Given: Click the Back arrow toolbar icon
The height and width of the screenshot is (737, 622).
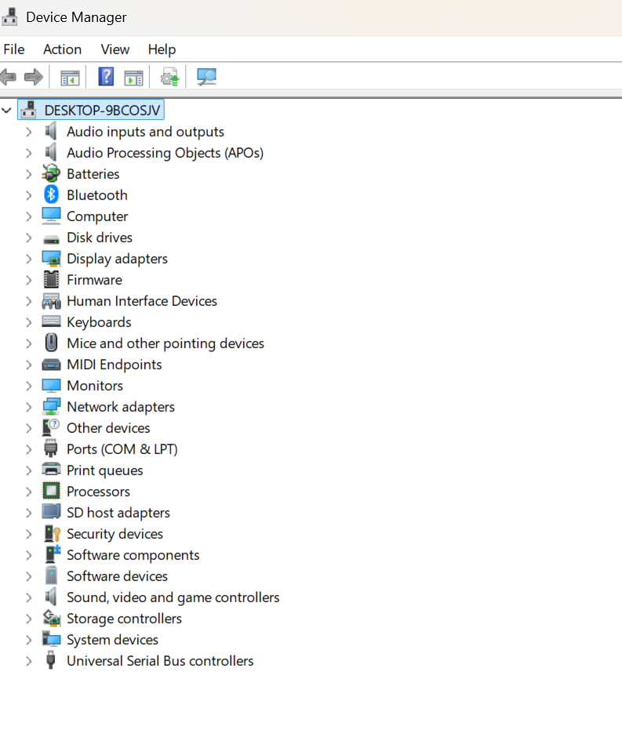Looking at the screenshot, I should (9, 77).
